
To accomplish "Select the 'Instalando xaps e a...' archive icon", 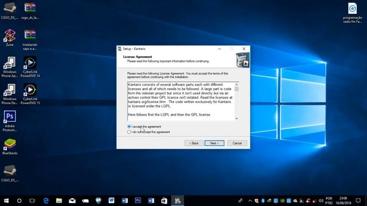I will click(x=30, y=39).
